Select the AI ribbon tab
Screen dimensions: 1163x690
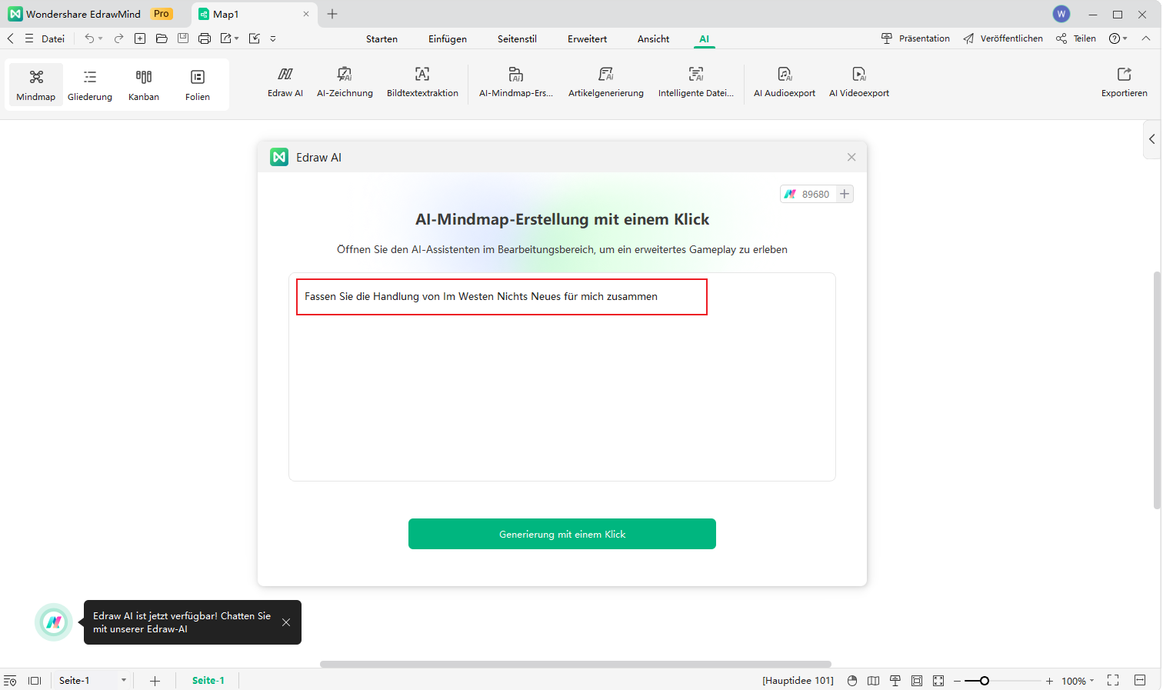705,39
